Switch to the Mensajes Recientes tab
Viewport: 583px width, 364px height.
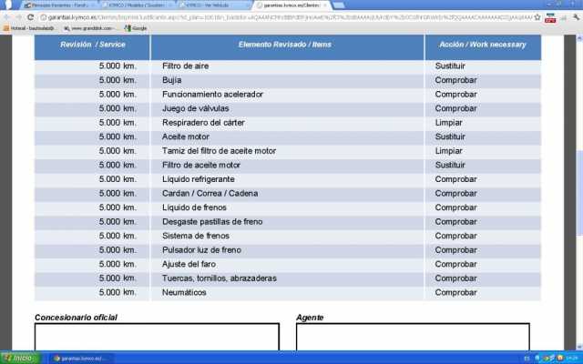(x=60, y=5)
